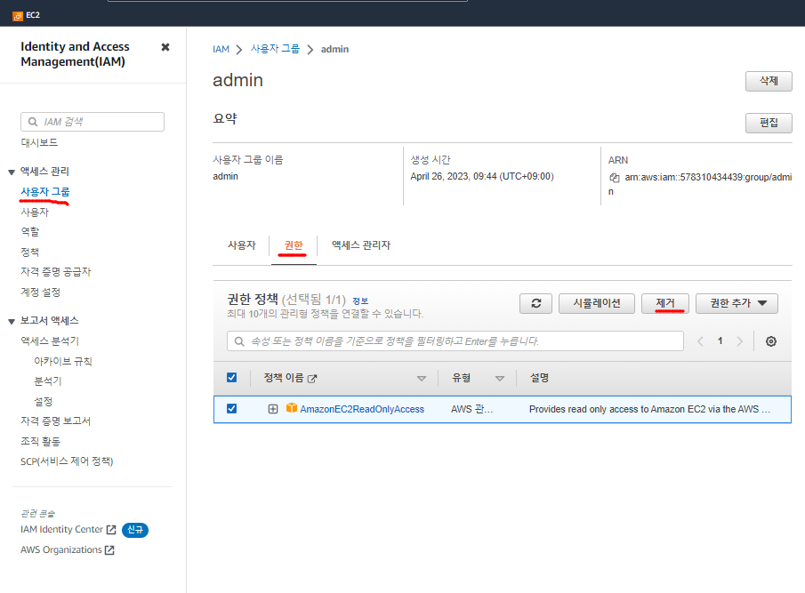This screenshot has width=805, height=593.
Task: Open 아카이브 규칙 in sidebar
Action: (63, 361)
